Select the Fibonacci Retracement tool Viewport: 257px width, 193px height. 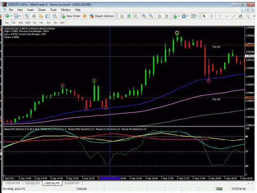coord(248,16)
